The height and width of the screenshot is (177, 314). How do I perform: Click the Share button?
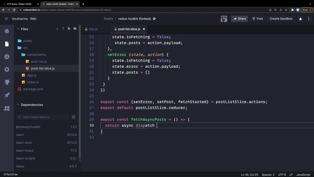239,19
